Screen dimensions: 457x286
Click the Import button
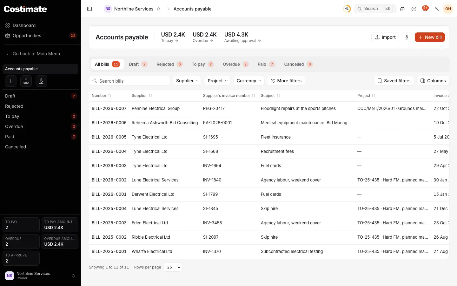[x=385, y=37]
